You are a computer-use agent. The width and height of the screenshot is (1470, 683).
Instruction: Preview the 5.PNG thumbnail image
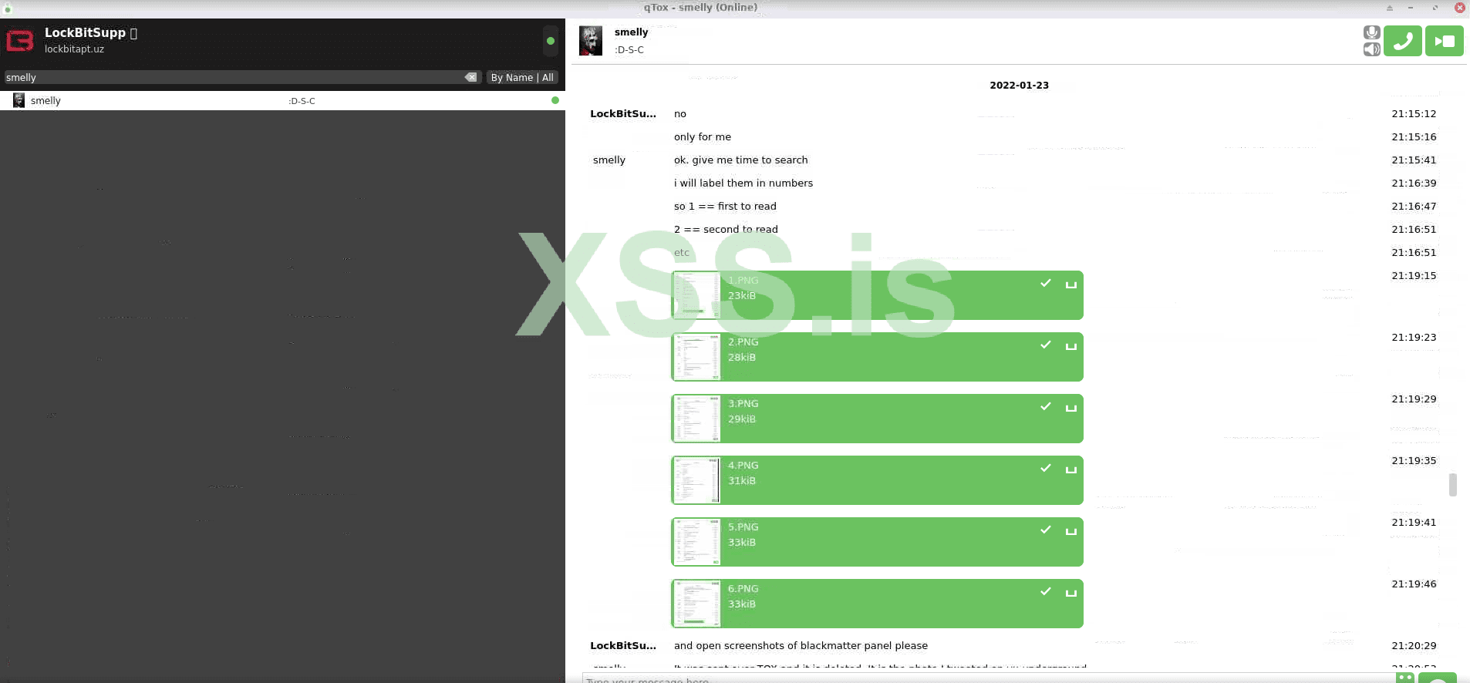[696, 542]
